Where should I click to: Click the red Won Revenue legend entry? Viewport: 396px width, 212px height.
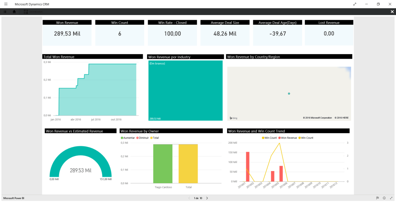288,138
